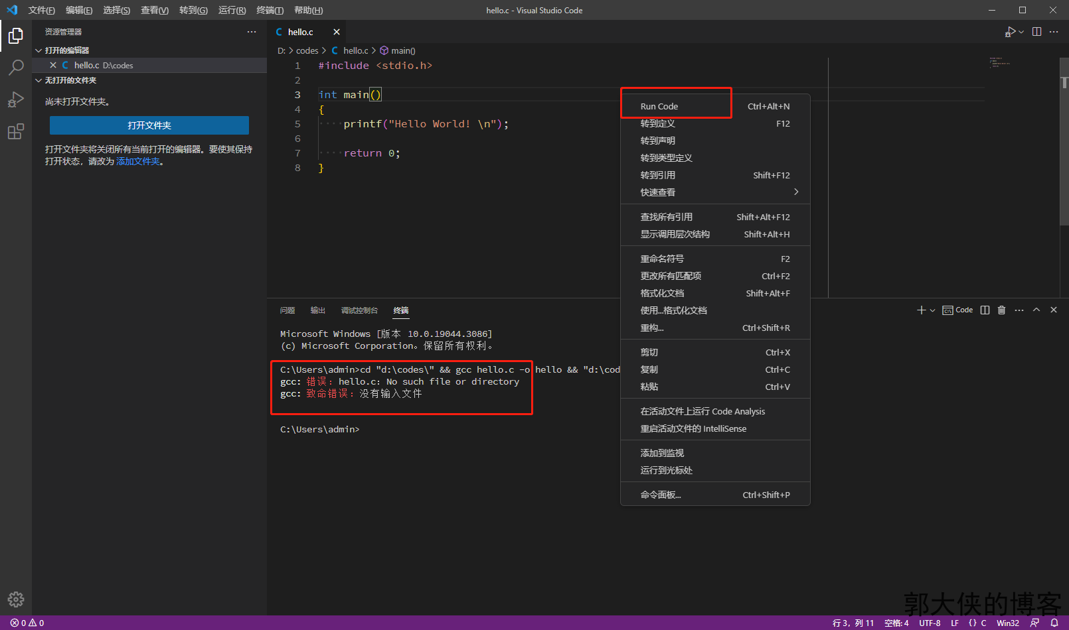Switch to the 输出 panel tab

click(x=318, y=310)
